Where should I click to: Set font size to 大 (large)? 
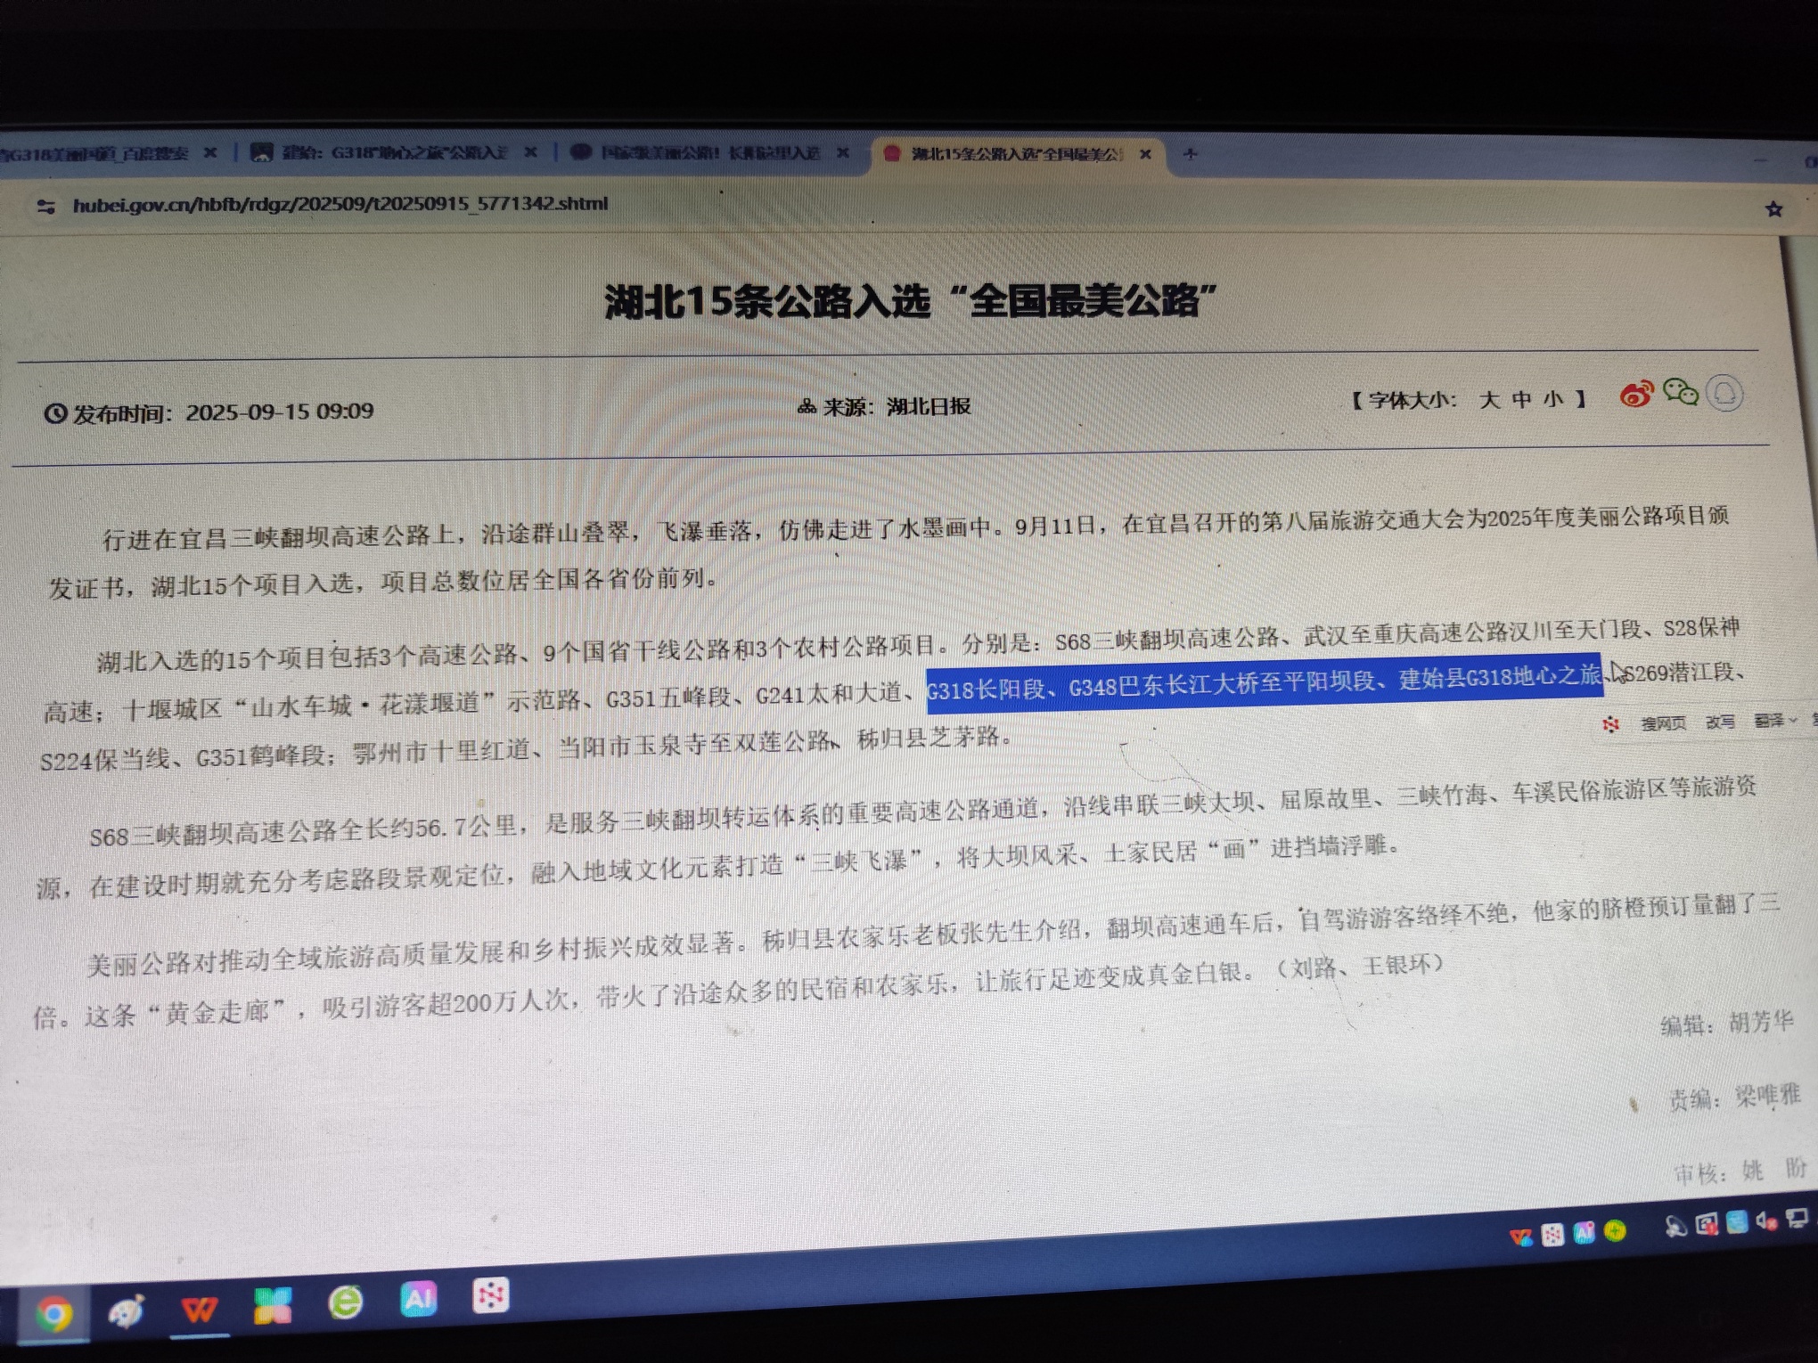point(1489,400)
